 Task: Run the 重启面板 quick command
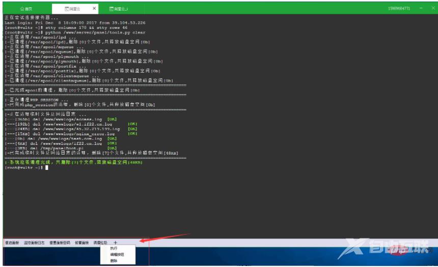coord(12,243)
